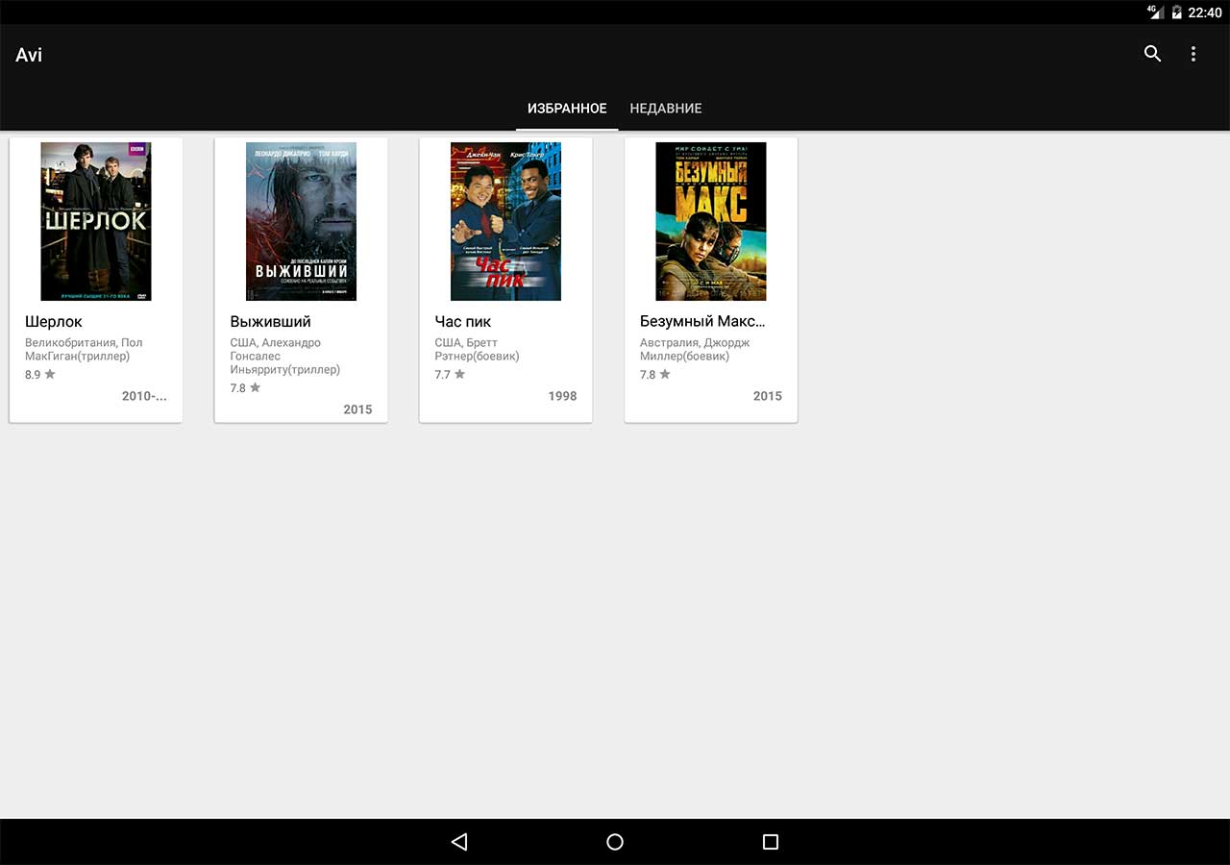Tap the Android home navigation button
Image resolution: width=1230 pixels, height=865 pixels.
point(615,842)
